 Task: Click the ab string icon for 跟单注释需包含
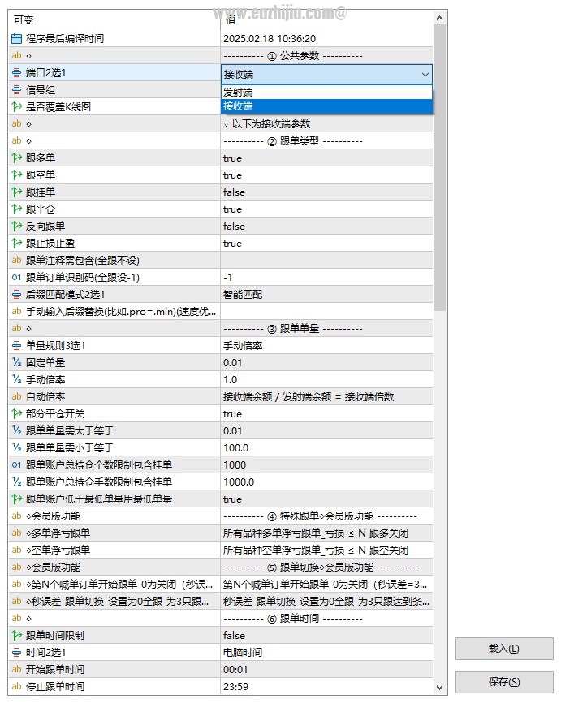(x=16, y=261)
